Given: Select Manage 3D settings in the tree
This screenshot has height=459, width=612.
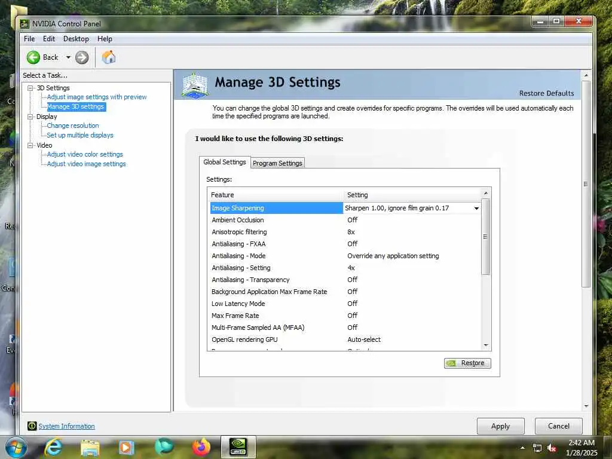Looking at the screenshot, I should 76,106.
